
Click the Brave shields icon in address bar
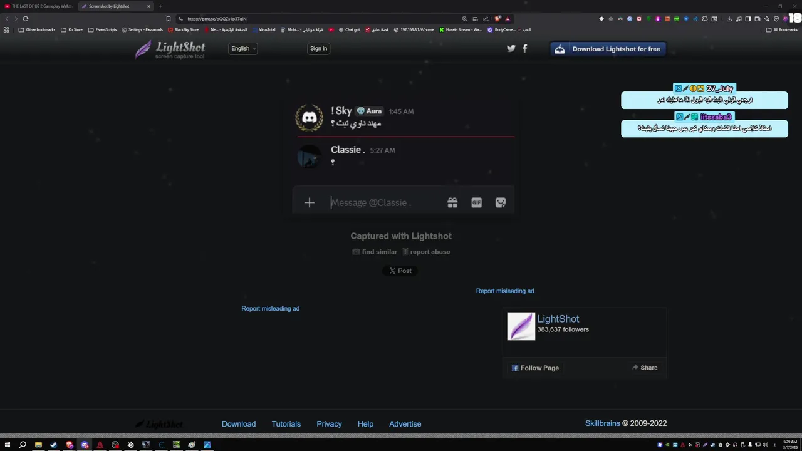point(497,19)
